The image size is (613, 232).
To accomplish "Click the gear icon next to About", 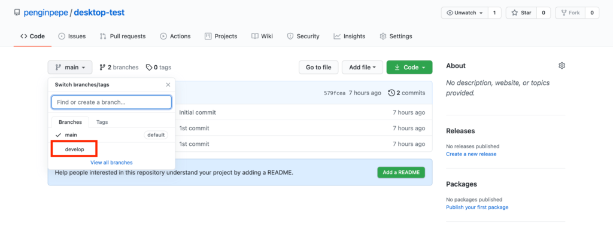I will [x=562, y=66].
